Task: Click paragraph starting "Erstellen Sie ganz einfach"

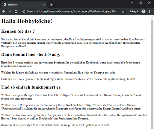Action: click(70, 64)
